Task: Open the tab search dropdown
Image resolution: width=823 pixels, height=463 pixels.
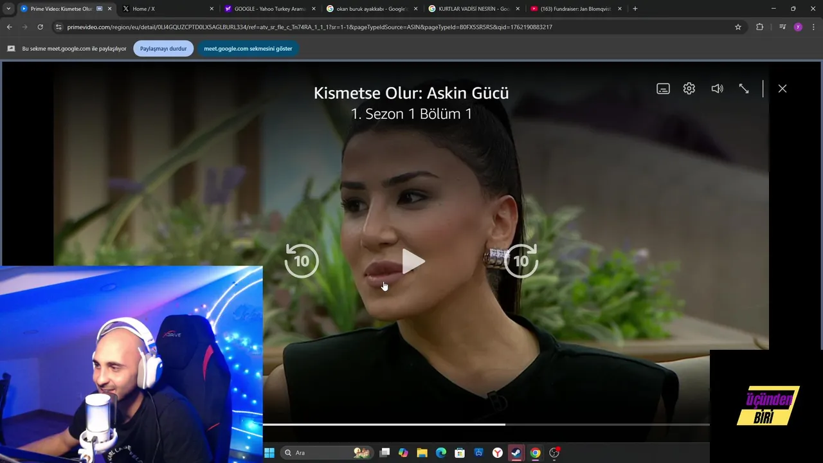Action: (8, 9)
